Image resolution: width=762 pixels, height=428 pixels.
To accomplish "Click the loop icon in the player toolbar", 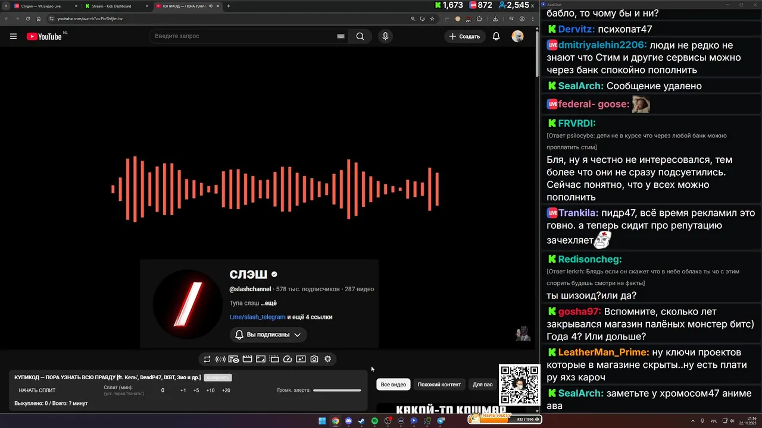I will (207, 359).
